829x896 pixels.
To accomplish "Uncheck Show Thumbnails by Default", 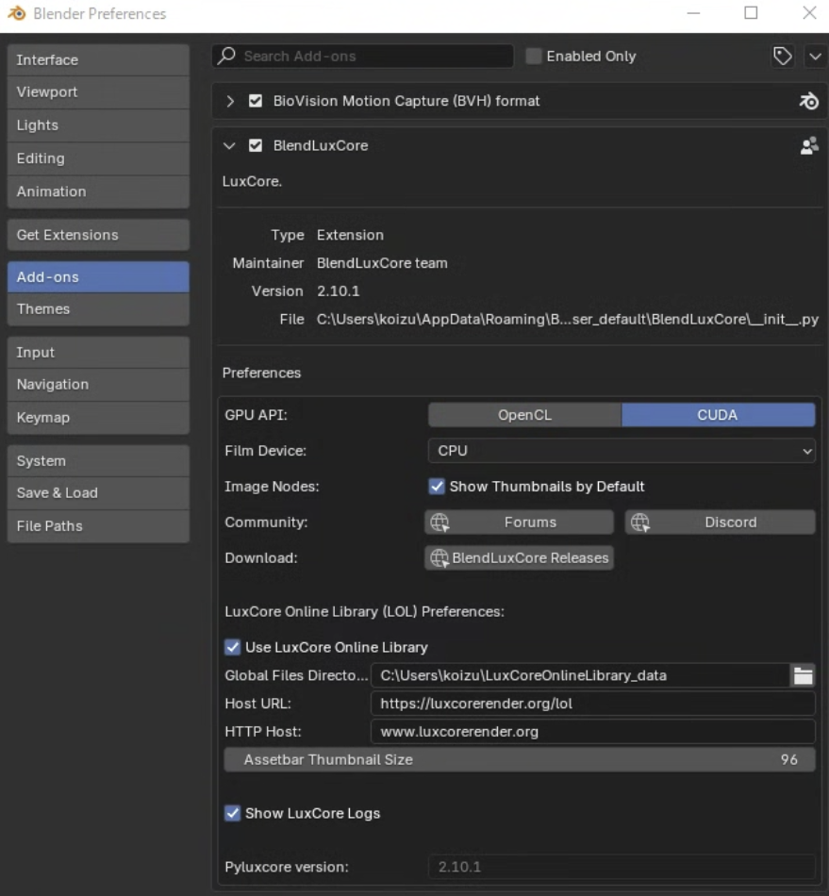I will [437, 487].
